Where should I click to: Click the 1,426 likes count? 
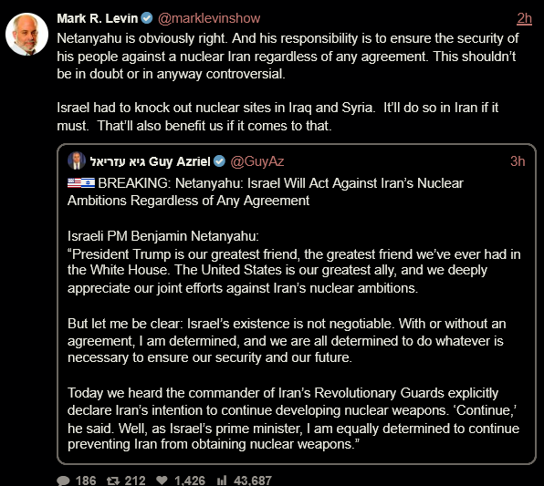coord(190,481)
